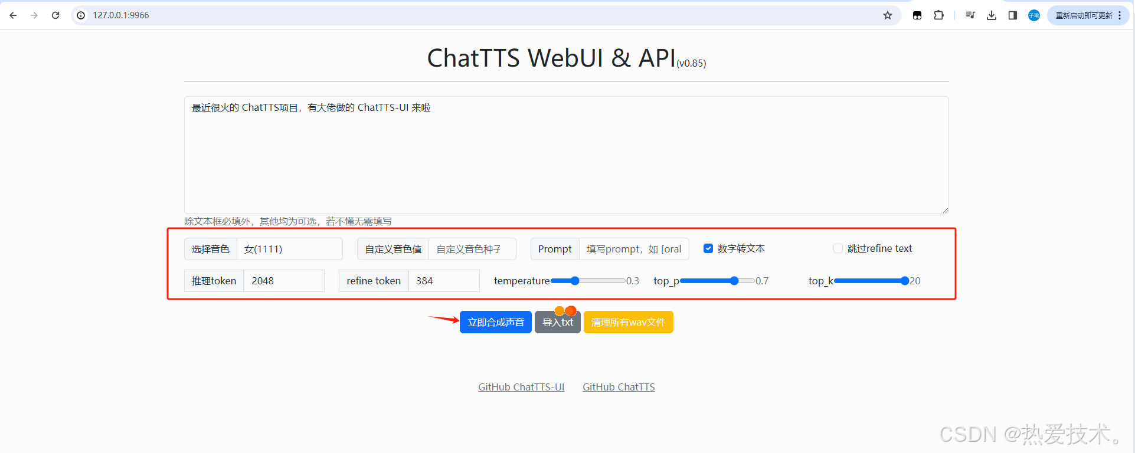The width and height of the screenshot is (1135, 453).
Task: Enable the 跳过refine text checkbox
Action: (x=838, y=248)
